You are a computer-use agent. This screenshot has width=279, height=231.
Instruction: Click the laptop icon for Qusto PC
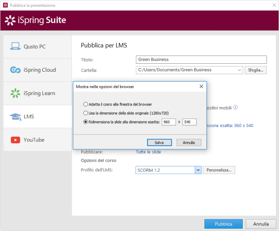[15, 46]
